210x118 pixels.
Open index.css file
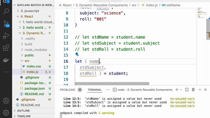33,66
